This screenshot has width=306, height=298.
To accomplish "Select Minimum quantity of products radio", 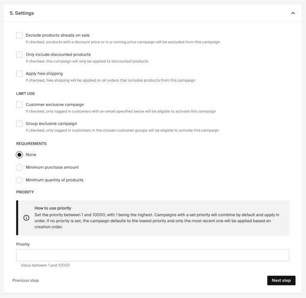I will [19, 180].
